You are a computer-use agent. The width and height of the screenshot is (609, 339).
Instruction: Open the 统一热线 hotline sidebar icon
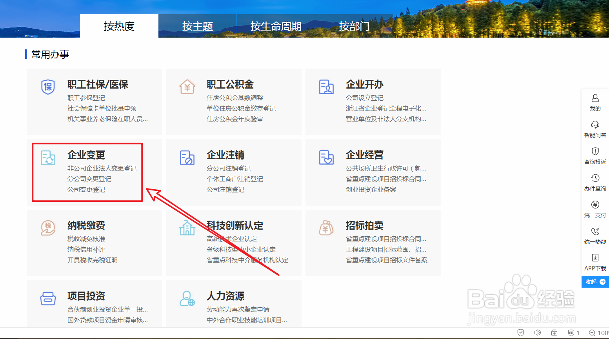595,232
